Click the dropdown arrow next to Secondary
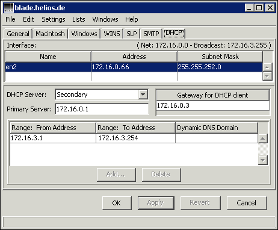The height and width of the screenshot is (230, 278). pyautogui.click(x=143, y=95)
